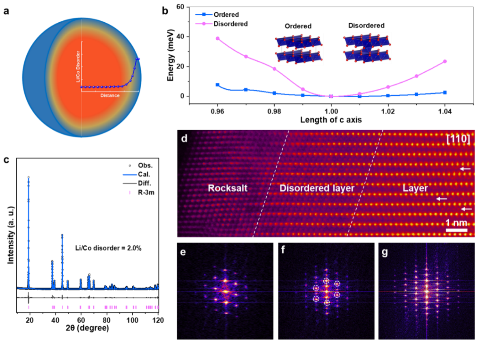Click the [110] zone axis label

[458, 139]
